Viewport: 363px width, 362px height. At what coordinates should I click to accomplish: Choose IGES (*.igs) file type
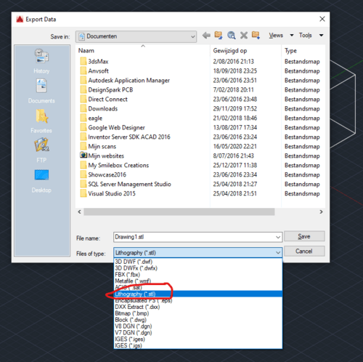tap(198, 345)
